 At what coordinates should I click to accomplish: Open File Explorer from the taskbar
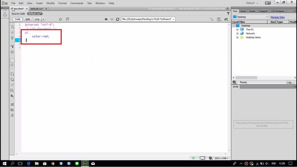pos(37,164)
